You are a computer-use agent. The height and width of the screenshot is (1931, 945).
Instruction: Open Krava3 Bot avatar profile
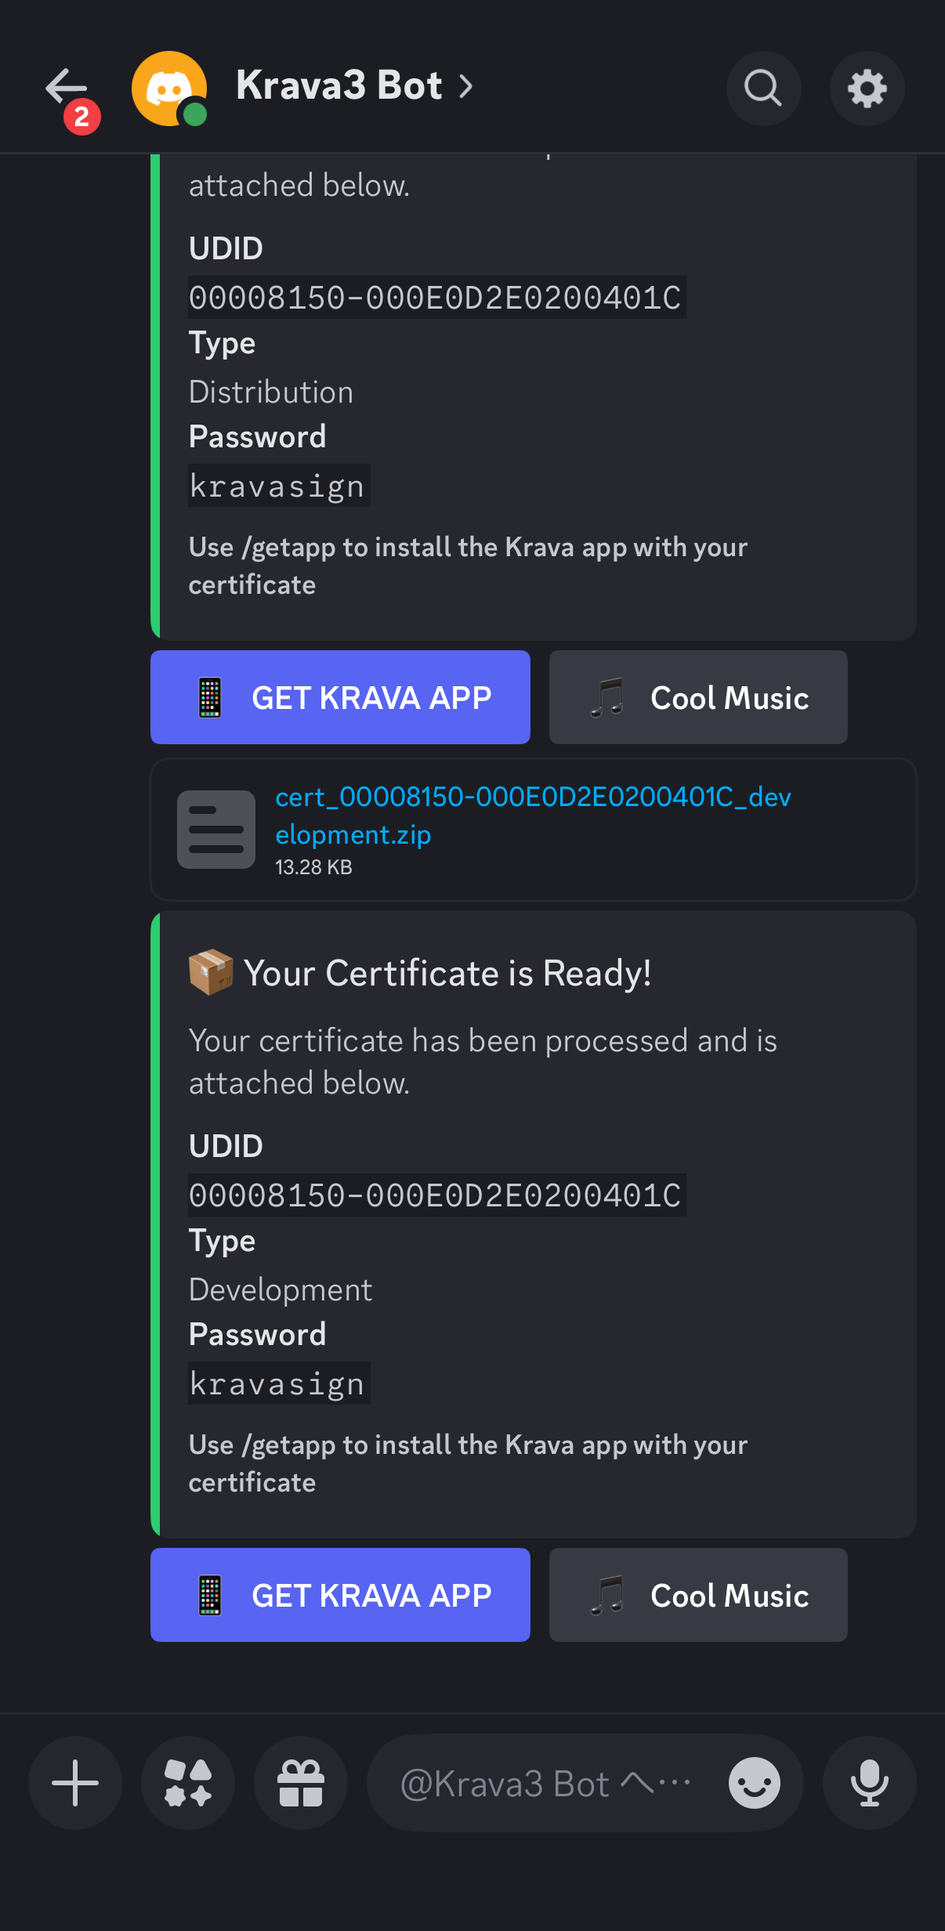pyautogui.click(x=169, y=88)
